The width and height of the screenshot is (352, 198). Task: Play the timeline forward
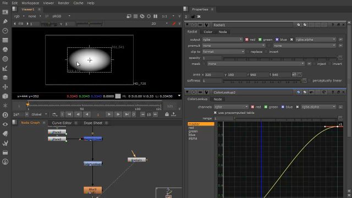point(109,114)
